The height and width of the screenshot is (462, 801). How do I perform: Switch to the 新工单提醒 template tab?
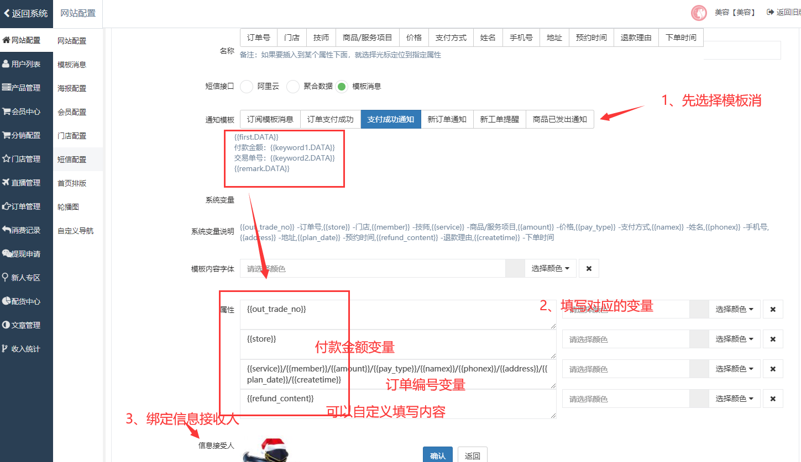click(x=500, y=119)
